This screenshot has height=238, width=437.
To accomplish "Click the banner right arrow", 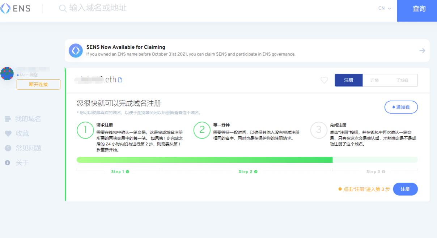I will 422,51.
